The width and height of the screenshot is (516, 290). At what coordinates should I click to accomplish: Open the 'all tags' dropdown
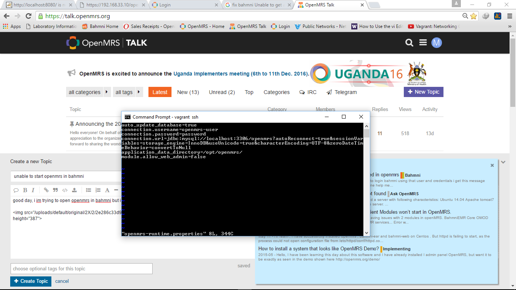128,92
